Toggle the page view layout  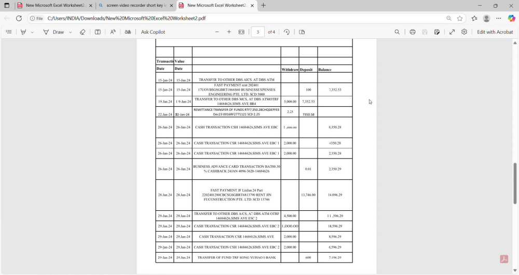302,32
